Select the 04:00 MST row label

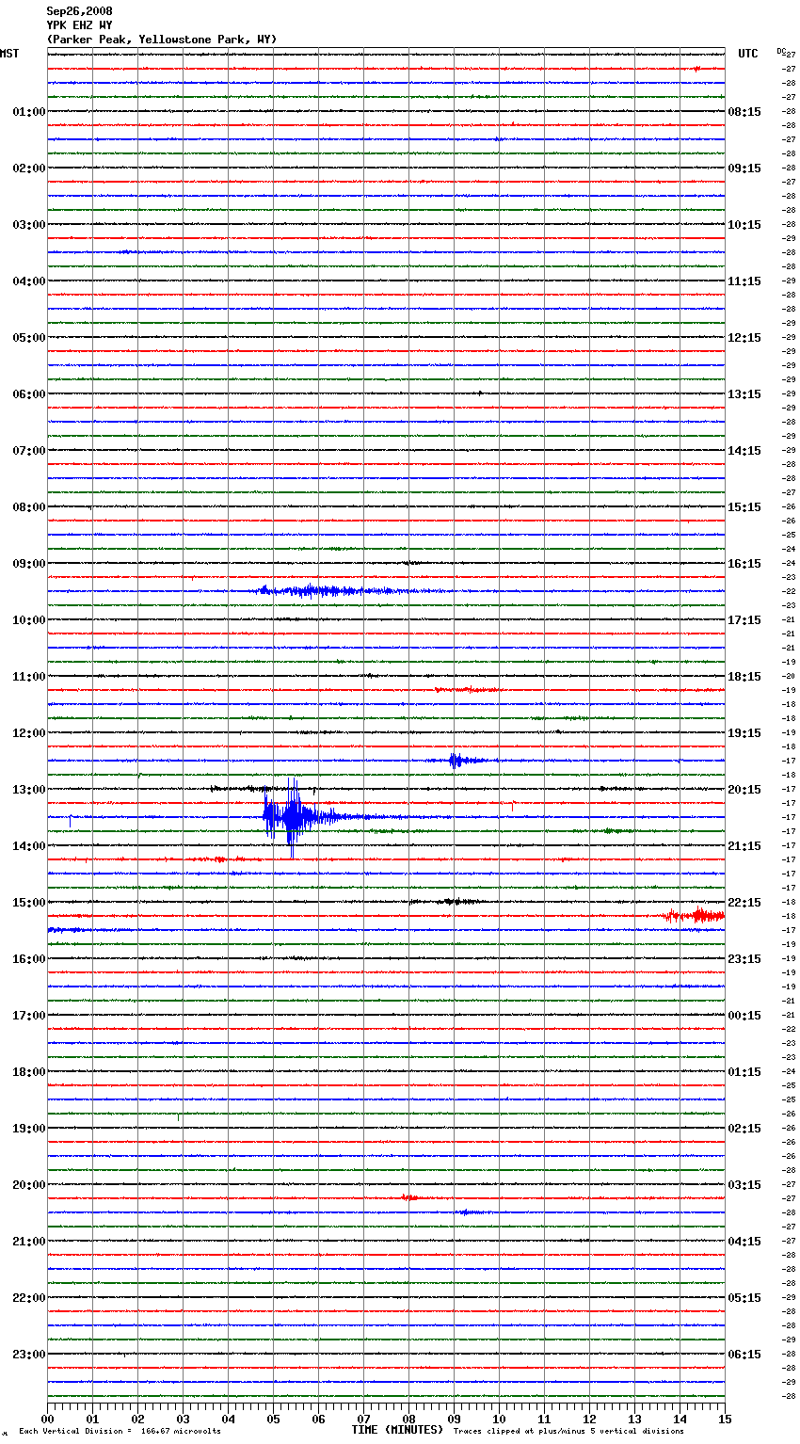point(29,281)
